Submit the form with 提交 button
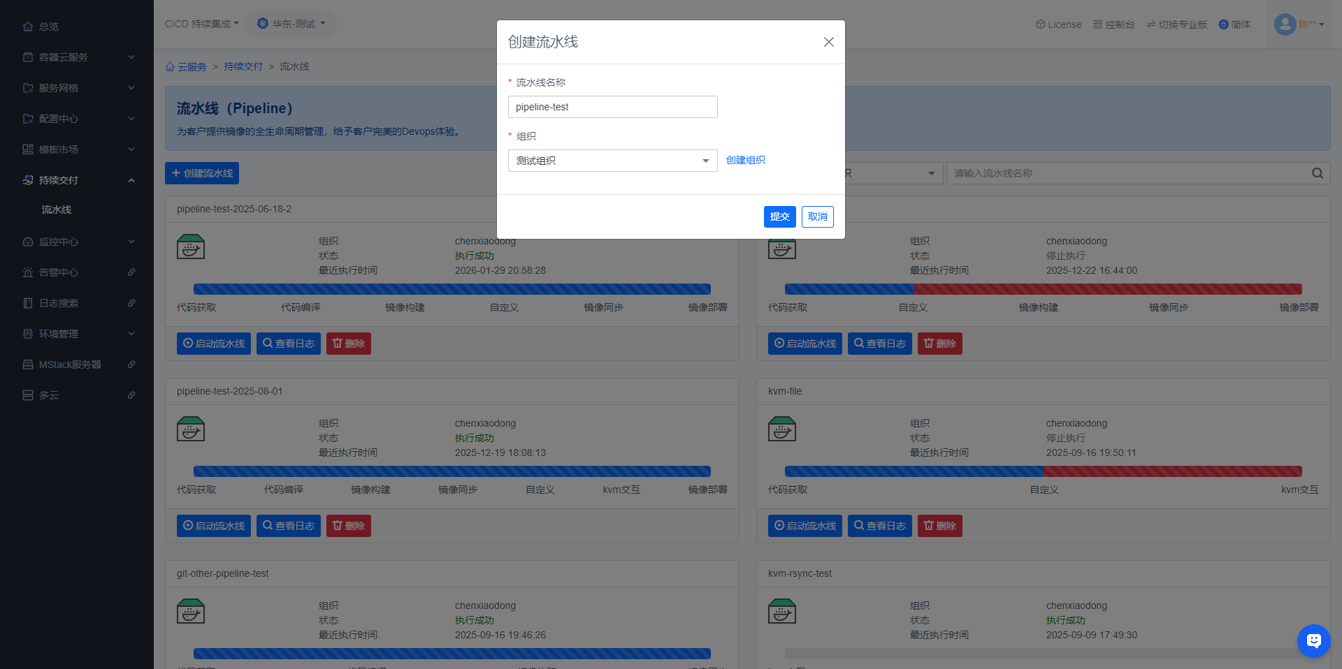The image size is (1342, 669). (x=779, y=216)
